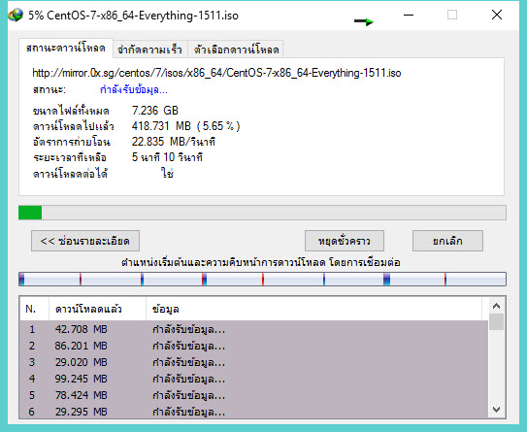The image size is (527, 432).
Task: Open the ตัวเลือกดาวน์โหลด tab
Action: 236,50
